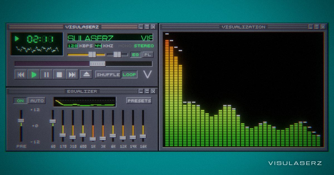334x175 pixels.
Task: Click the volume slider handle
Action: pyautogui.click(x=92, y=54)
